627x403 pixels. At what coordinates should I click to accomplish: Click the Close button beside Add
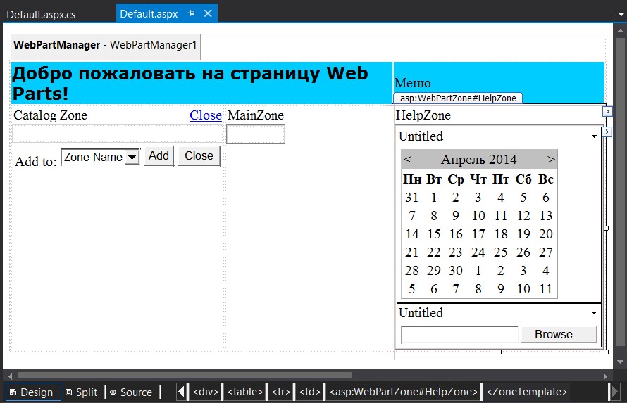199,155
